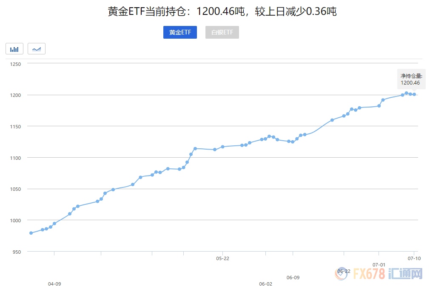Image resolution: width=430 pixels, height=289 pixels.
Task: Click the 1250 label on y-axis
Action: 14,64
